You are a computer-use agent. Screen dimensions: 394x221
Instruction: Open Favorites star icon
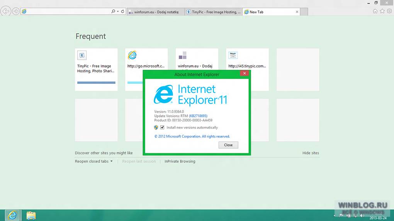point(382,11)
